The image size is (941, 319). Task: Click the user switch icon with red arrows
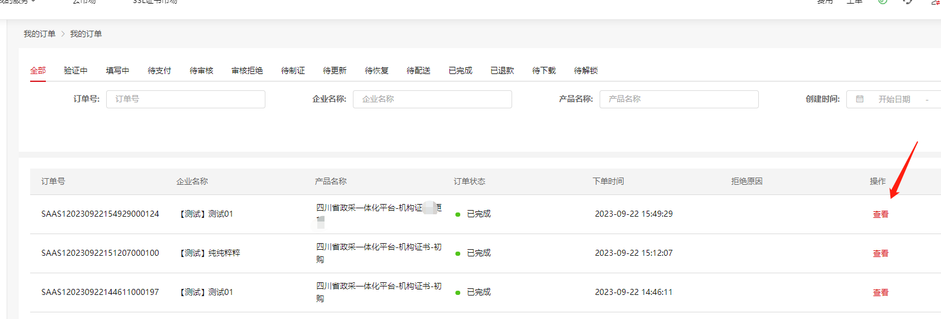pos(936,2)
